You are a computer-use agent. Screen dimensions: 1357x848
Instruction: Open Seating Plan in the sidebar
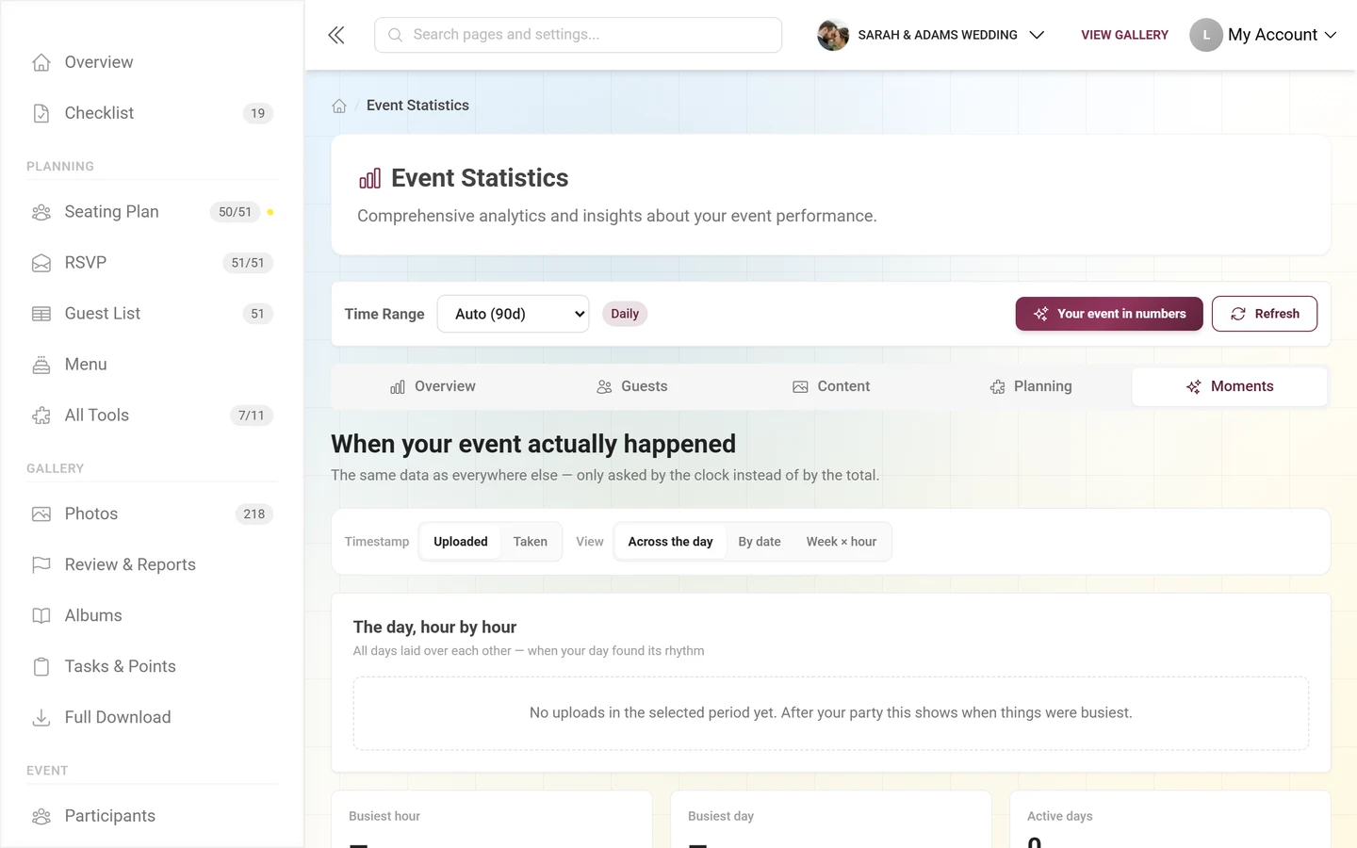[151, 212]
